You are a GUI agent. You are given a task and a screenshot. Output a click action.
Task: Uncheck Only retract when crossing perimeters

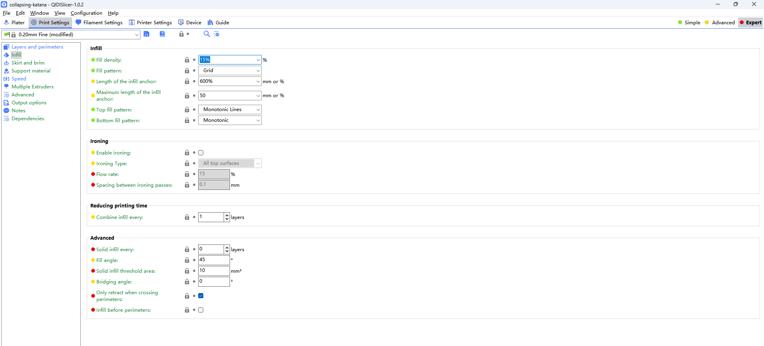coord(201,296)
